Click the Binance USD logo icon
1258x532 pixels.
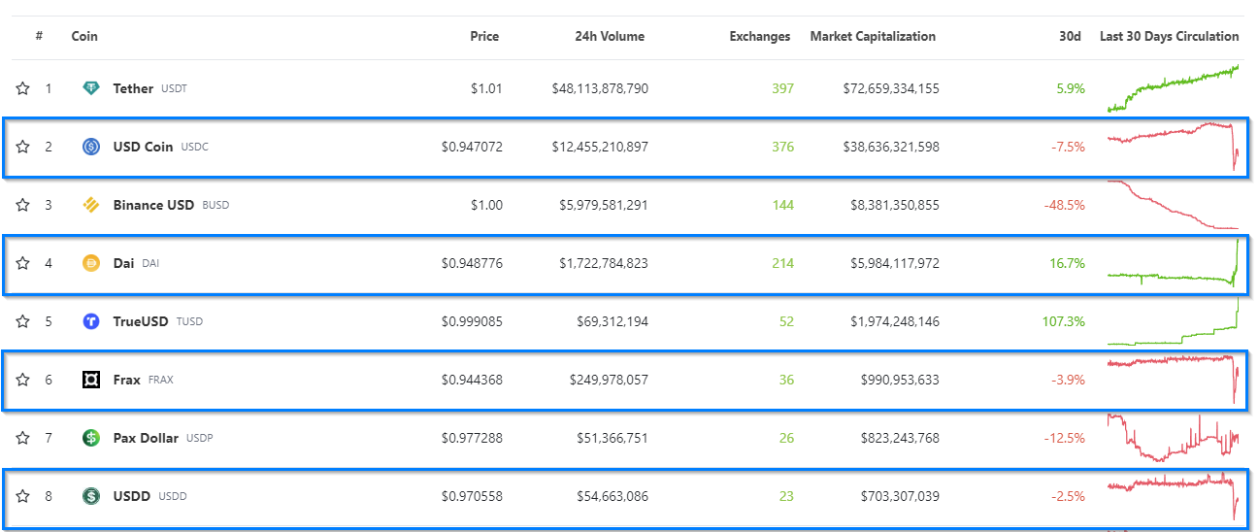(91, 205)
